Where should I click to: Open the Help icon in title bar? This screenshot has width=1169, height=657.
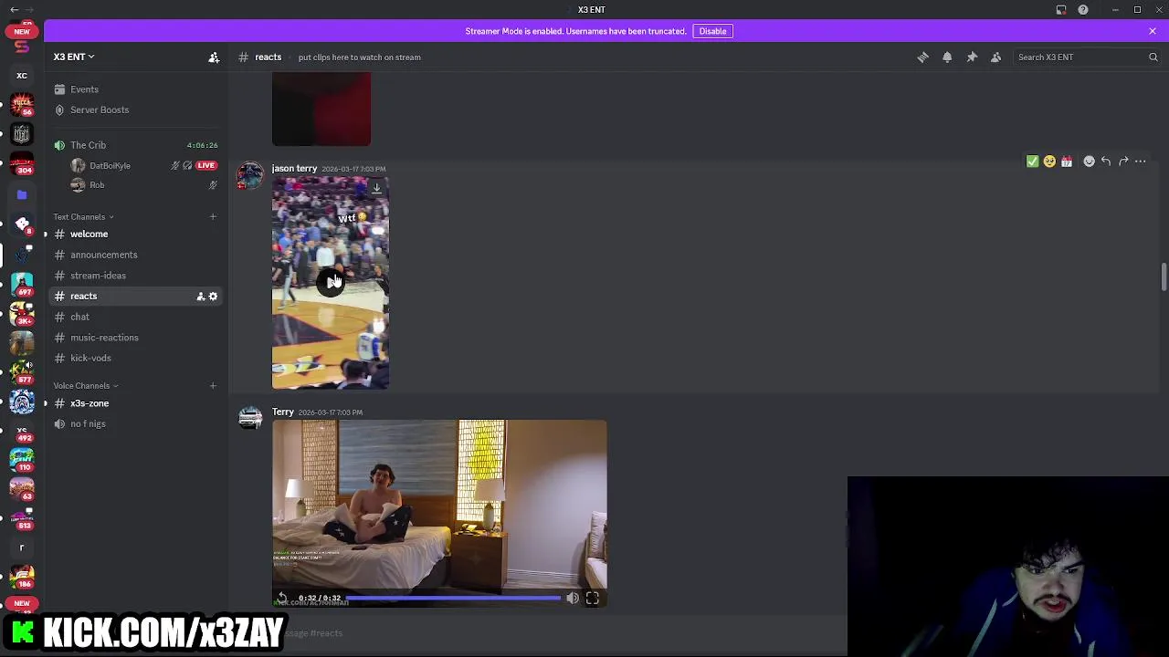click(1083, 10)
